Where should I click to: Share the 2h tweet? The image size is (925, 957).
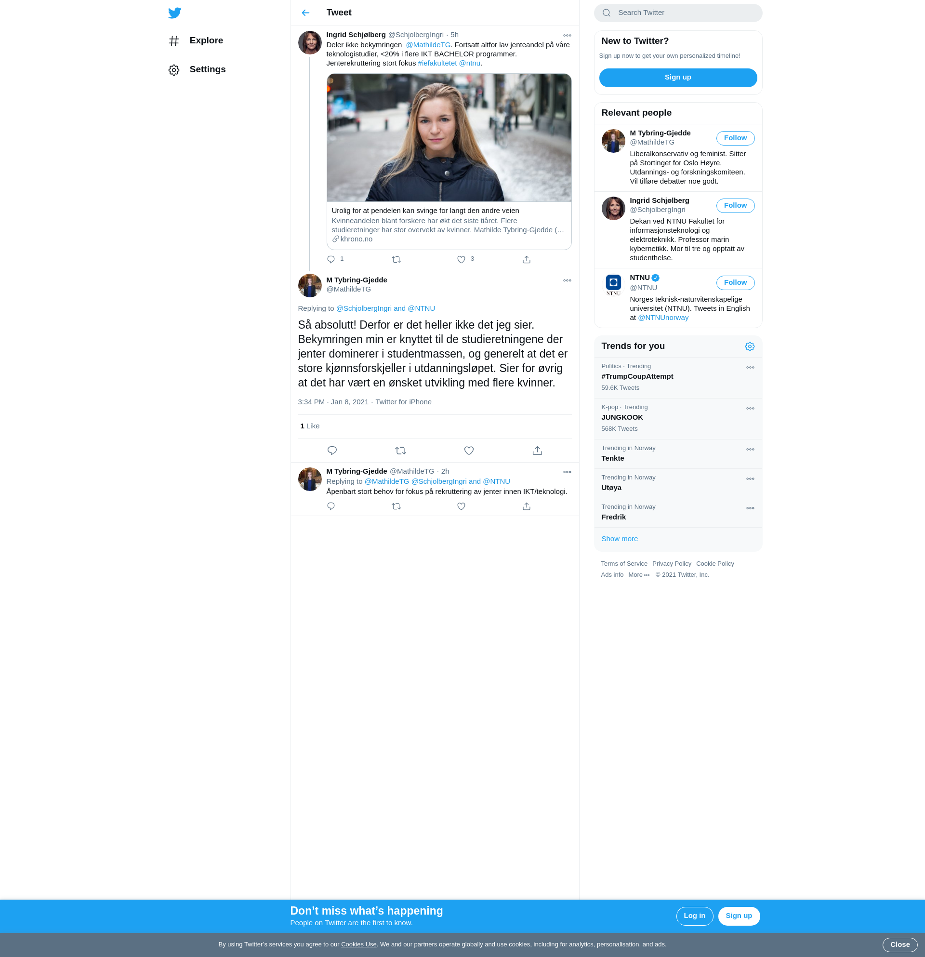click(x=526, y=506)
